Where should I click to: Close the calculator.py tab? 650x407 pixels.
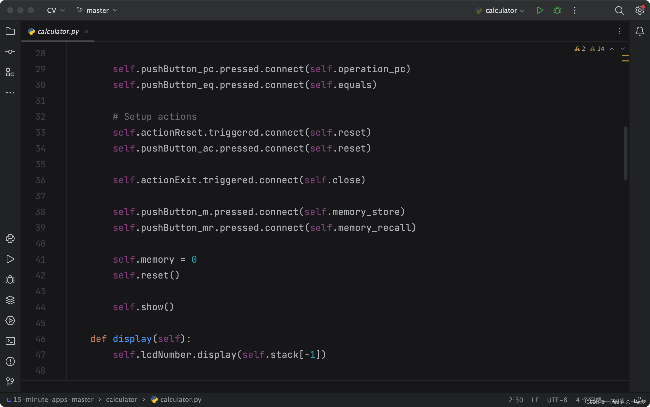(86, 31)
